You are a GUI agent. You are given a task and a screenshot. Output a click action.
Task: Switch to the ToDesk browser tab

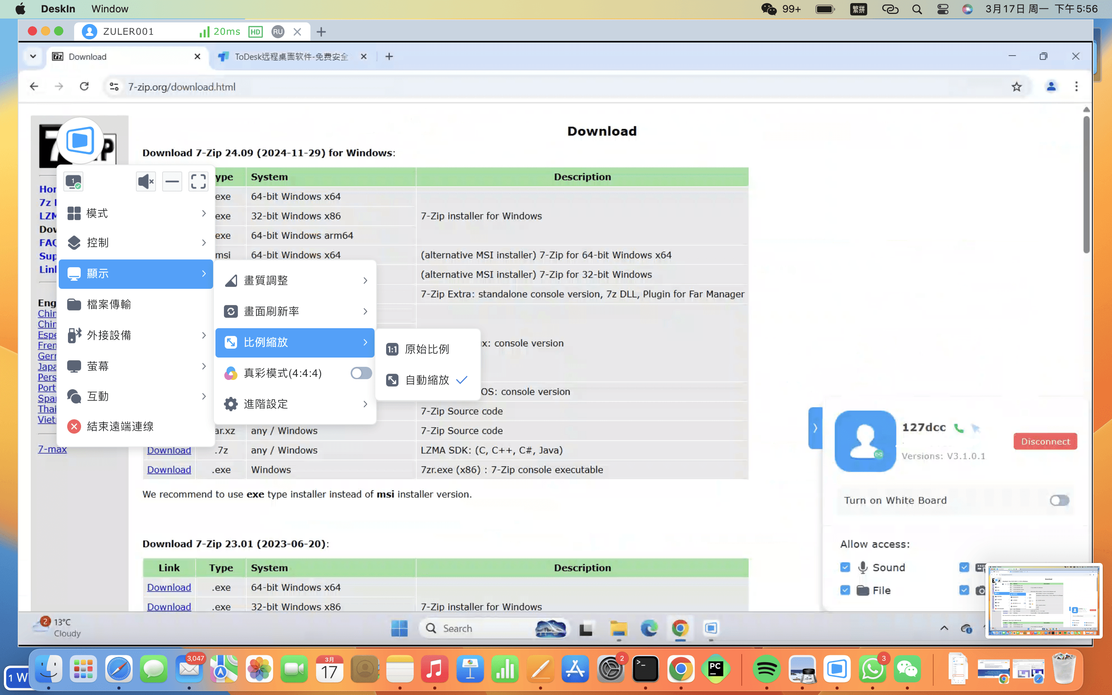292,56
